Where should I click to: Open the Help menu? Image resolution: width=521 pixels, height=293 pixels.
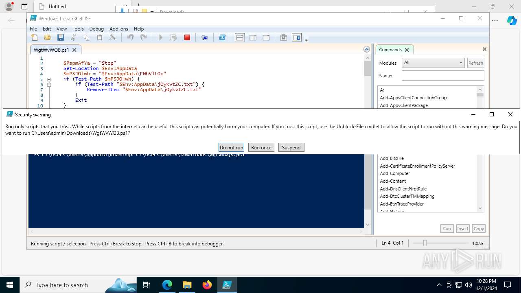tap(139, 29)
